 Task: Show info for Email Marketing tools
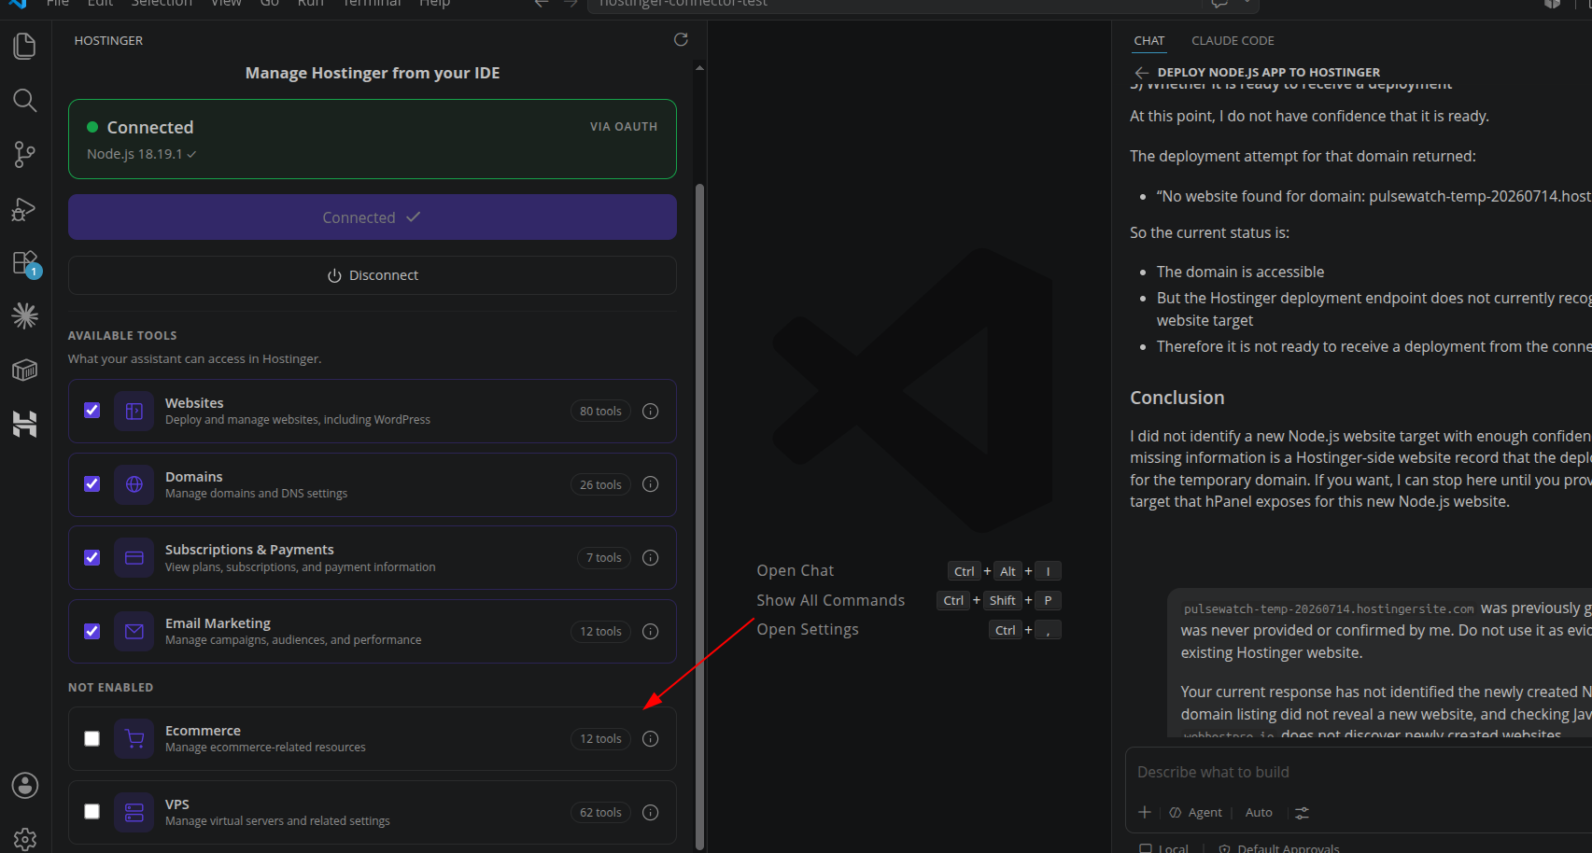click(651, 632)
